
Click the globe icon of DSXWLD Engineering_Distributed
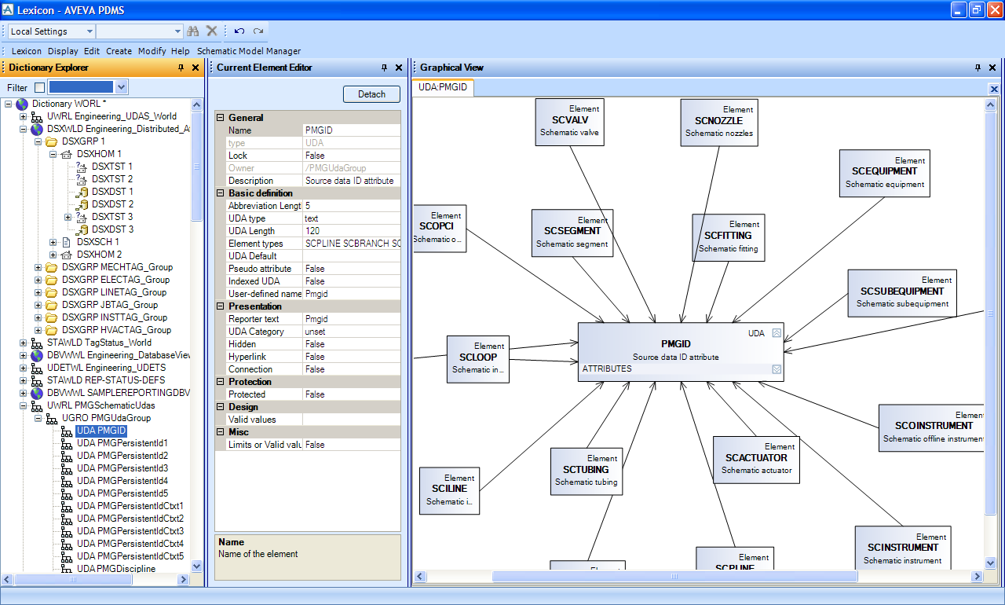[x=37, y=129]
